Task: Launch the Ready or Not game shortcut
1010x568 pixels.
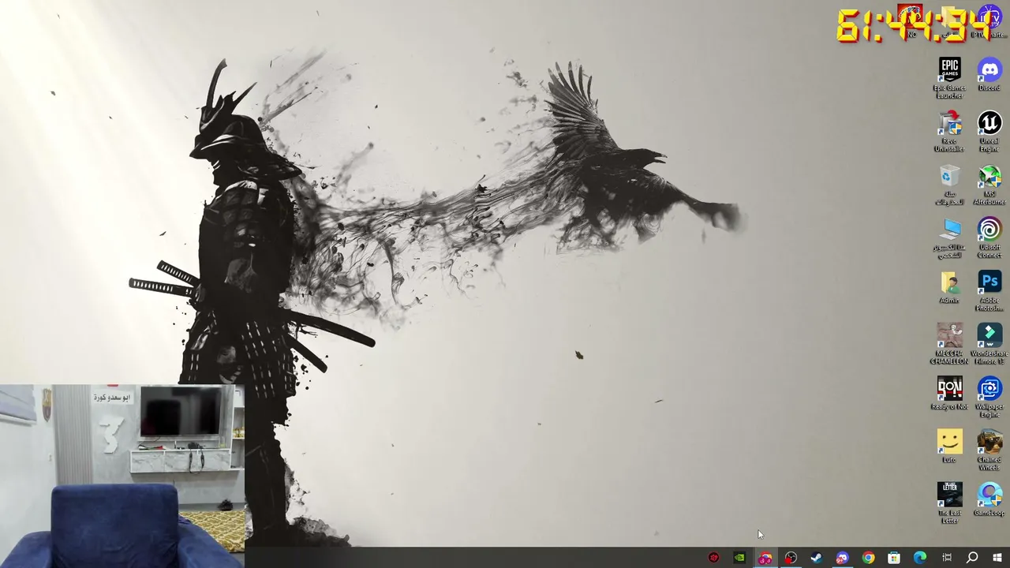Action: pyautogui.click(x=949, y=394)
